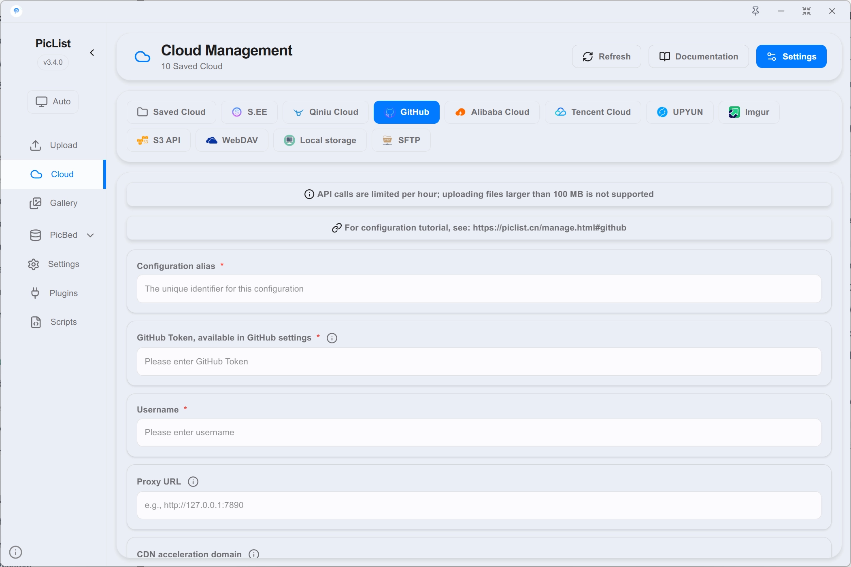Open the Scripts page
This screenshot has width=851, height=567.
point(53,322)
